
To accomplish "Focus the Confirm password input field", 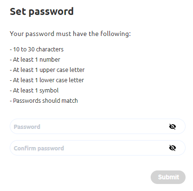I will pyautogui.click(x=98, y=148).
